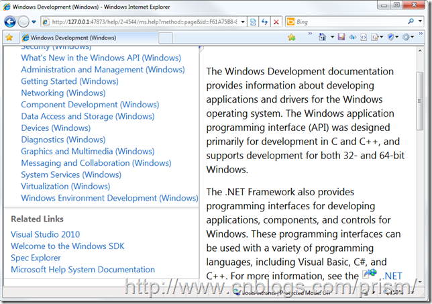432x304 pixels.
Task: Click Add to Favorites Bar star icon
Action: [292, 37]
